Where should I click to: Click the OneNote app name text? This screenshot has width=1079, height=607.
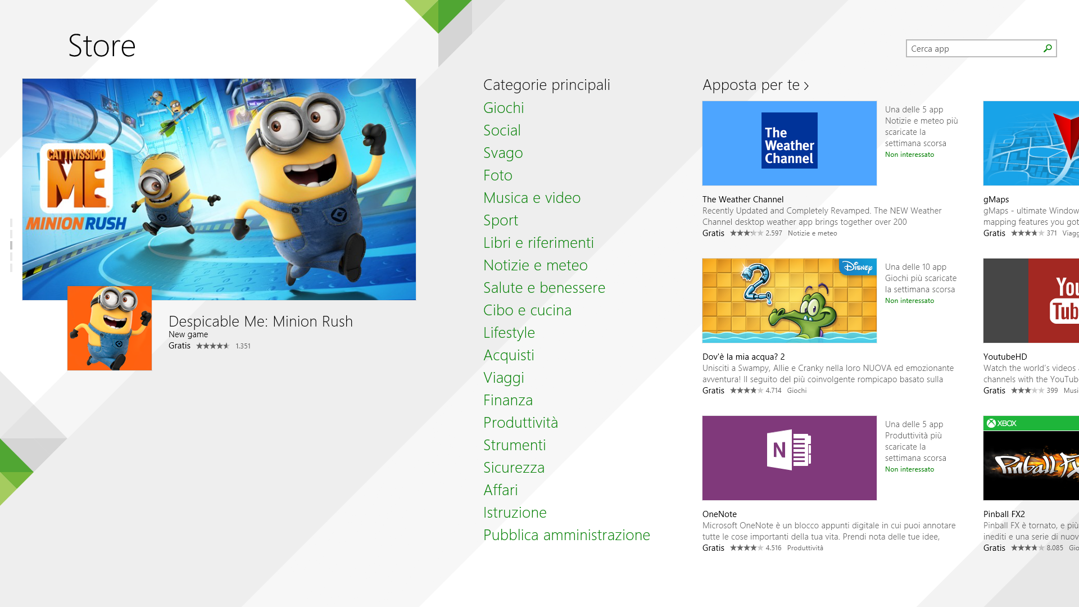pyautogui.click(x=719, y=514)
